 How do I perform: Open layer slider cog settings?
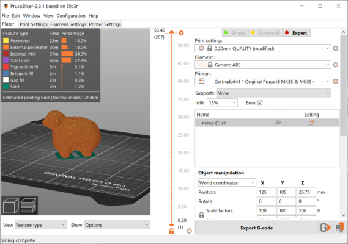pos(189,231)
